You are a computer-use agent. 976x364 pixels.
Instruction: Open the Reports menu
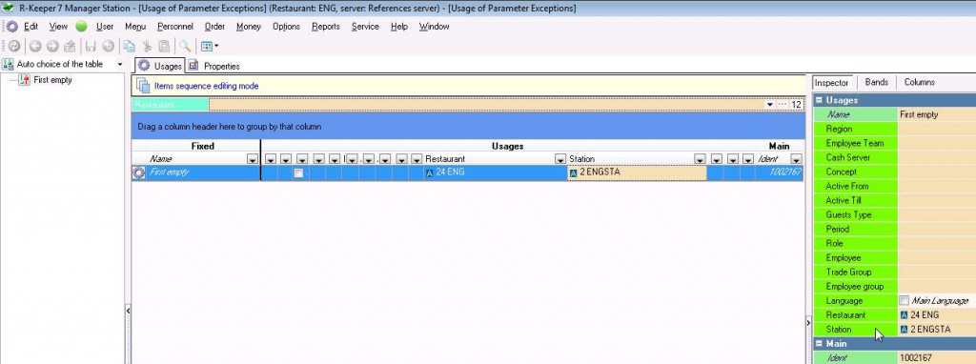[x=326, y=27]
